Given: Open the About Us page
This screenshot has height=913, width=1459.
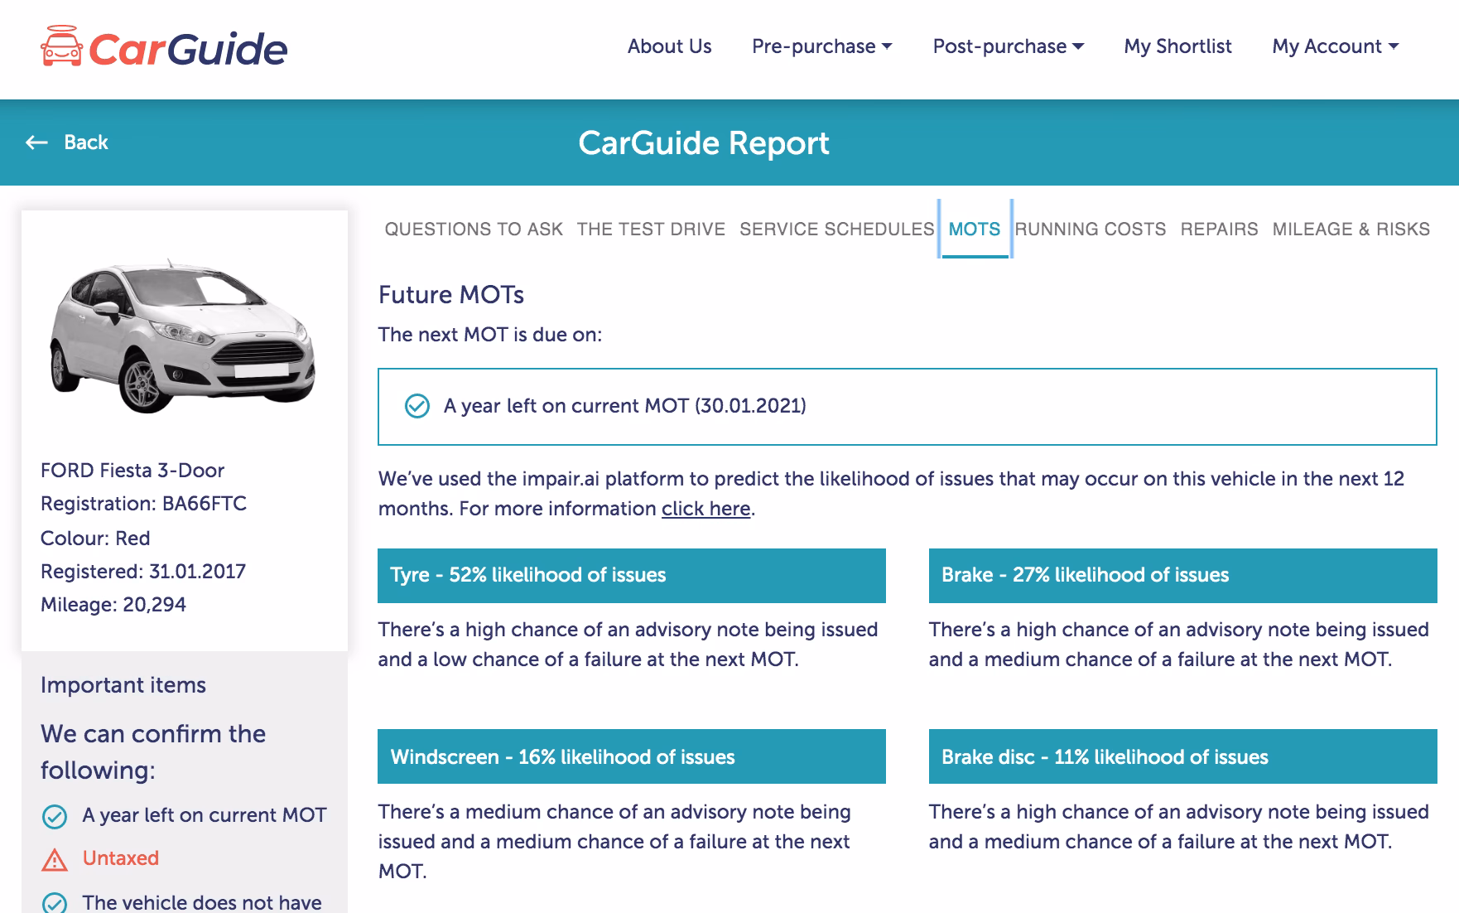Looking at the screenshot, I should tap(669, 46).
